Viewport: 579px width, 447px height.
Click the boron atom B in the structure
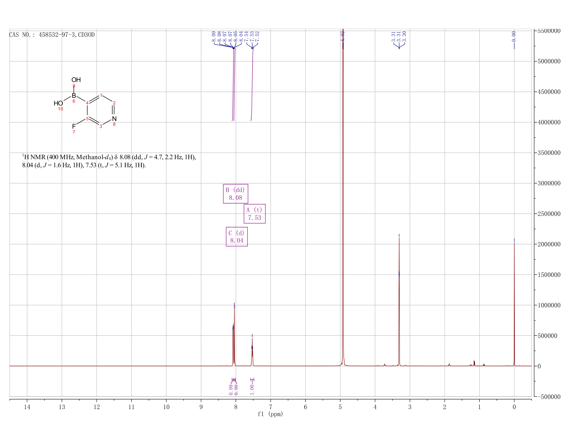coord(74,95)
